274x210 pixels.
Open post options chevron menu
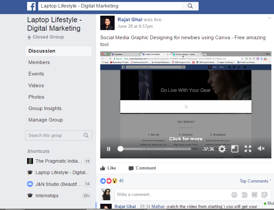click(x=269, y=18)
